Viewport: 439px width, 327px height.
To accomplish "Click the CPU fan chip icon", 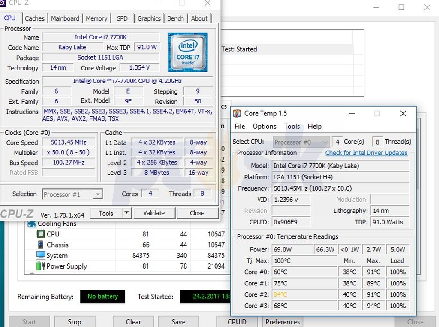I will click(41, 234).
